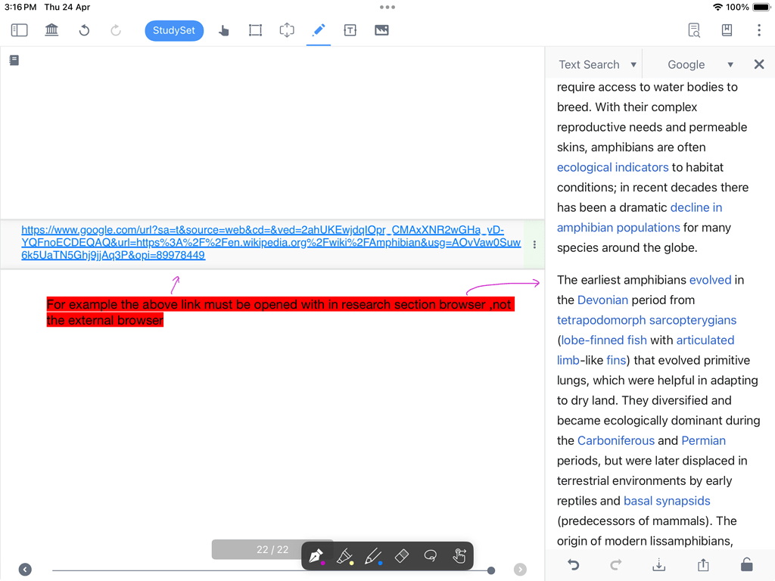Screen dimensions: 775x581
Task: Open the link's three-dot options menu
Action: pyautogui.click(x=534, y=245)
